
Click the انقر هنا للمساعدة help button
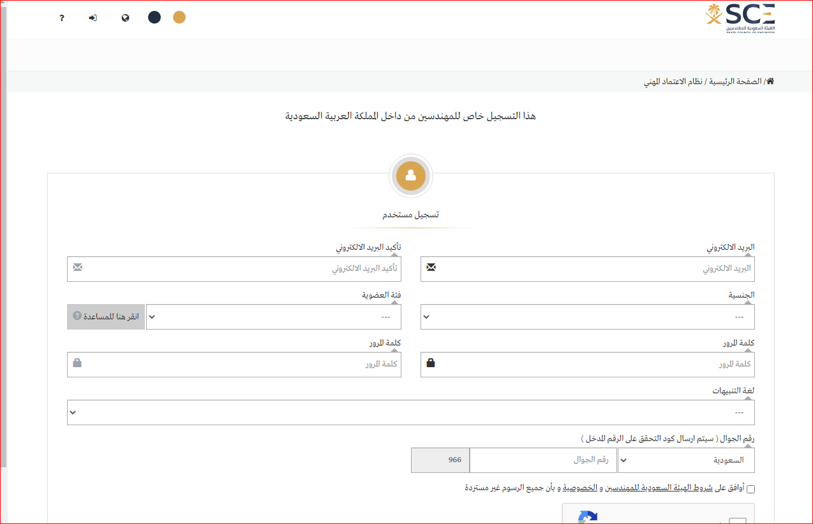[105, 317]
